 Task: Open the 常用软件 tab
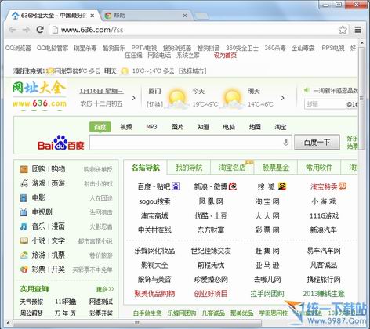coord(319,168)
